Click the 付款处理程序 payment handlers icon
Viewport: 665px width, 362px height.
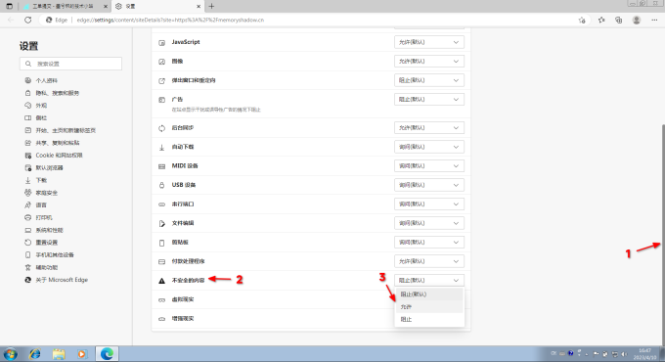[161, 262]
